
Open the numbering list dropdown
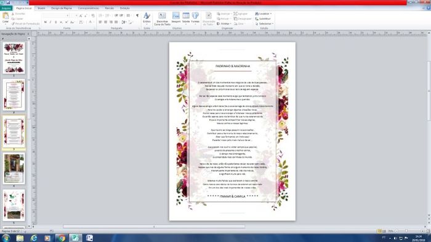click(108, 15)
